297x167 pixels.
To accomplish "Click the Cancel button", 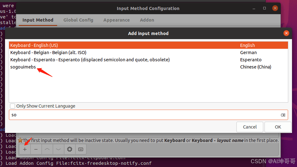I will (x=250, y=127).
